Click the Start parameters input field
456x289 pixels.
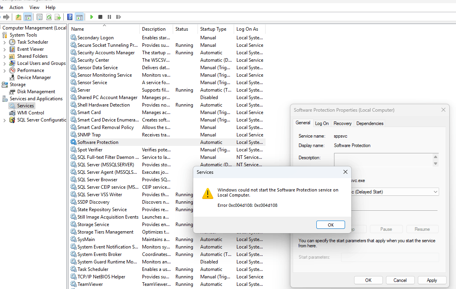tap(390, 257)
